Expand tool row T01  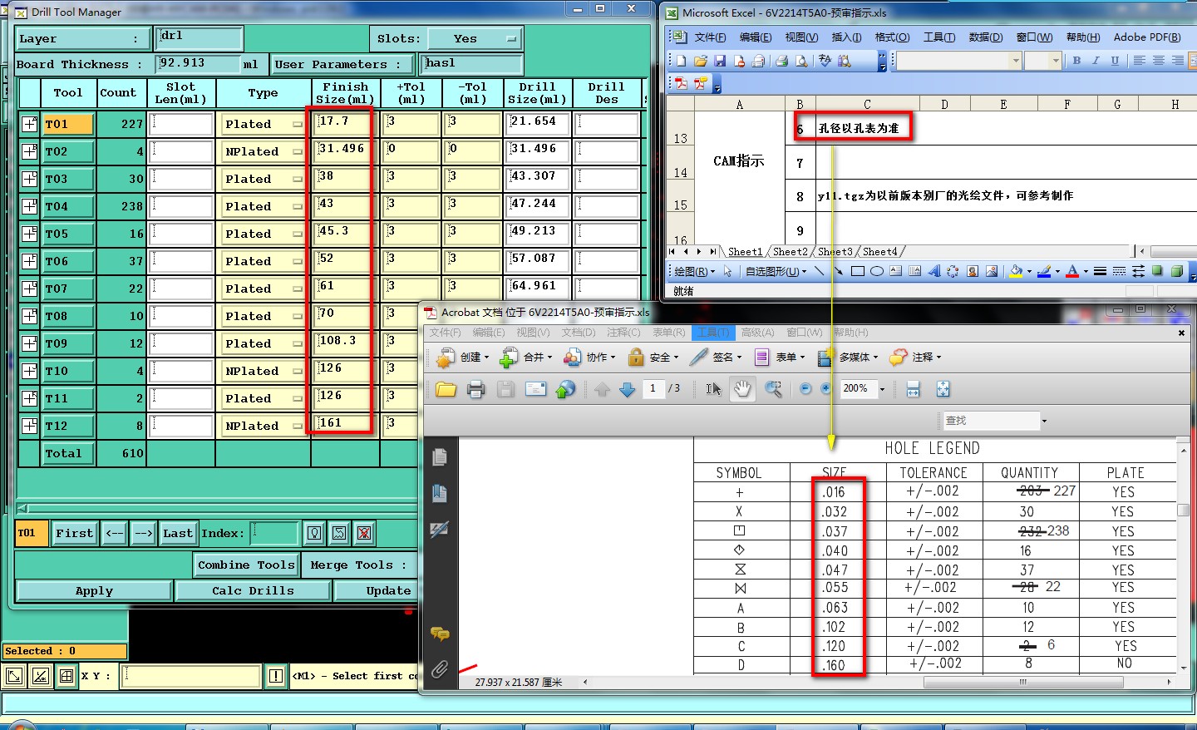coord(29,124)
